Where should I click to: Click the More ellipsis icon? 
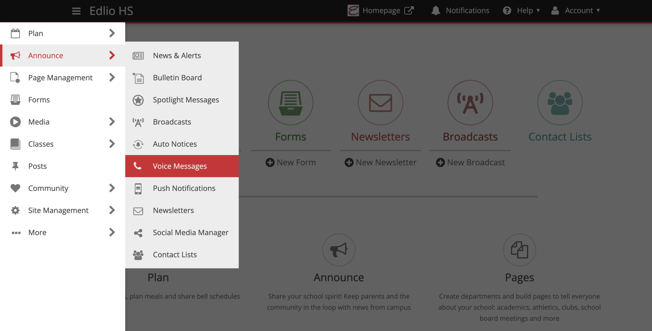(x=16, y=233)
